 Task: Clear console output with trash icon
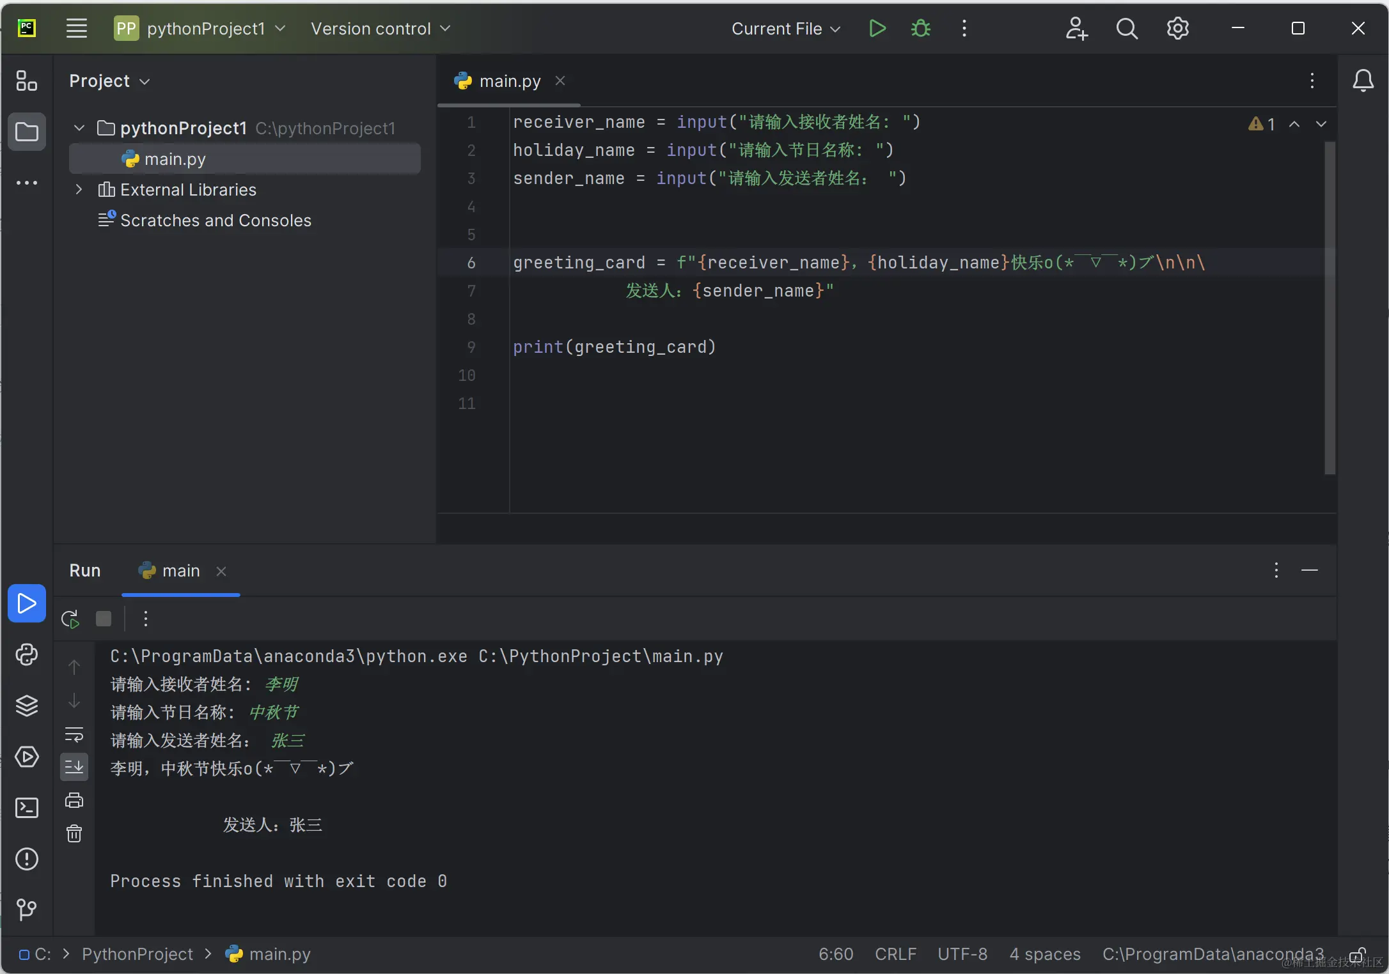74,833
